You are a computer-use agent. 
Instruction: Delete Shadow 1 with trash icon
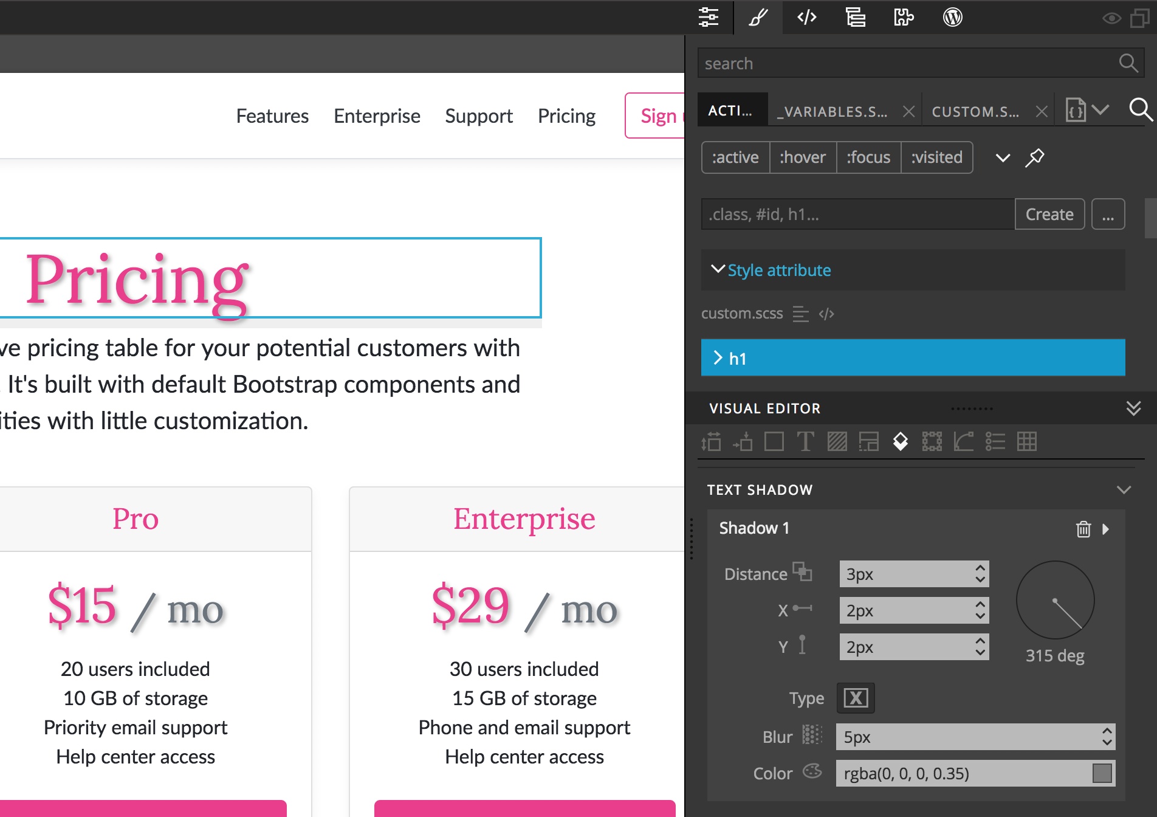pos(1083,529)
